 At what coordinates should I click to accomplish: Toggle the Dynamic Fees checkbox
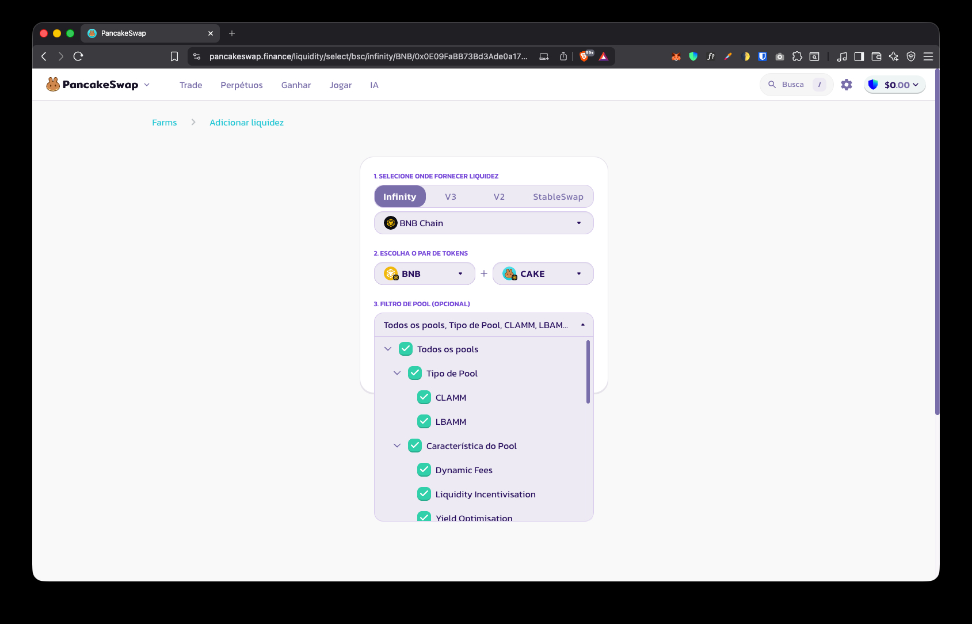(x=424, y=470)
